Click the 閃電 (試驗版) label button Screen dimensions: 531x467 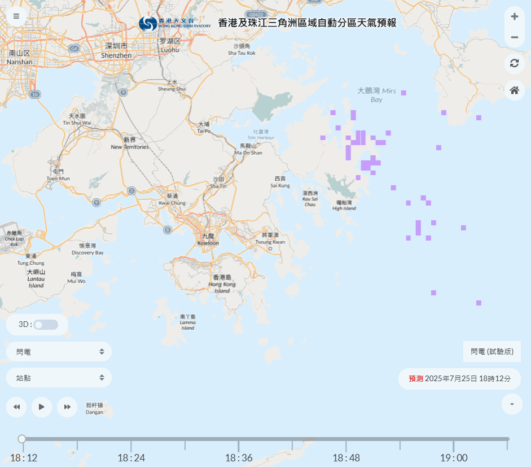(491, 351)
